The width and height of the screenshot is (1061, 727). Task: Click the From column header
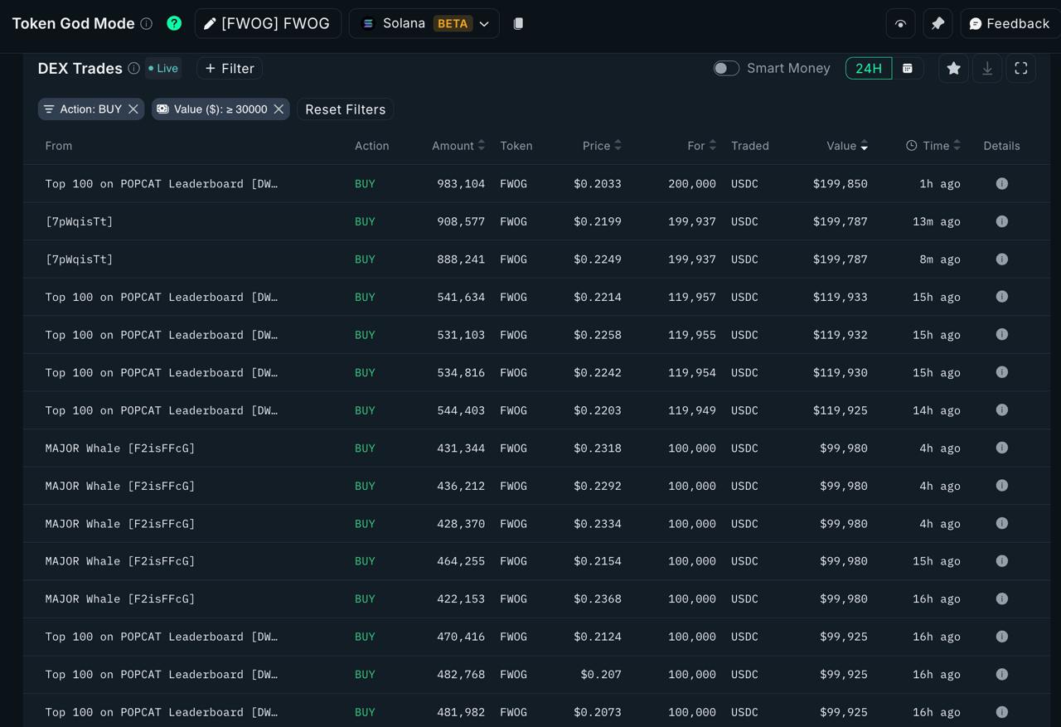pos(59,145)
